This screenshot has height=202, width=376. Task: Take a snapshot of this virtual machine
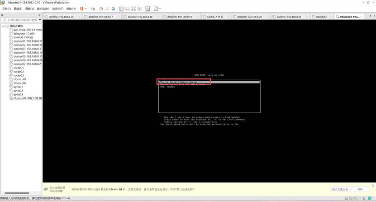pos(101,9)
